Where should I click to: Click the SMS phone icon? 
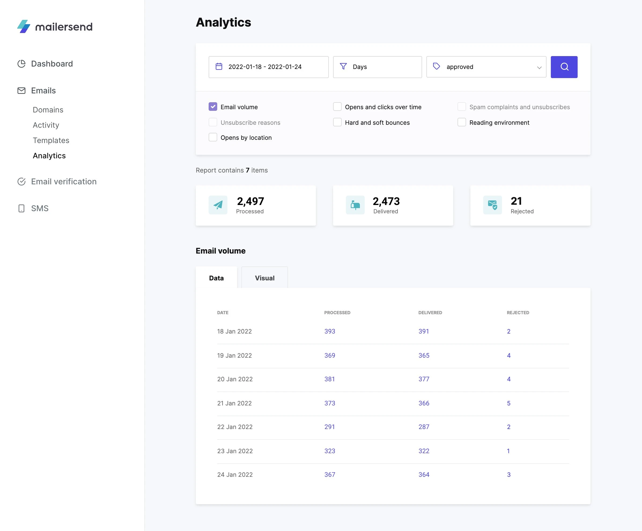21,208
